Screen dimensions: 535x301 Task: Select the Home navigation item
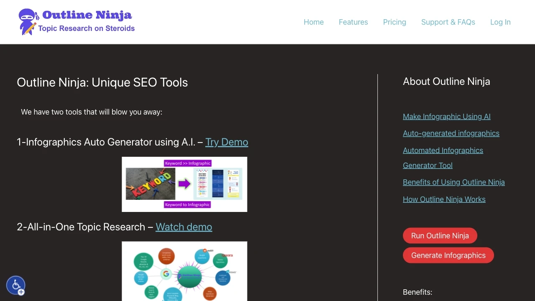313,22
